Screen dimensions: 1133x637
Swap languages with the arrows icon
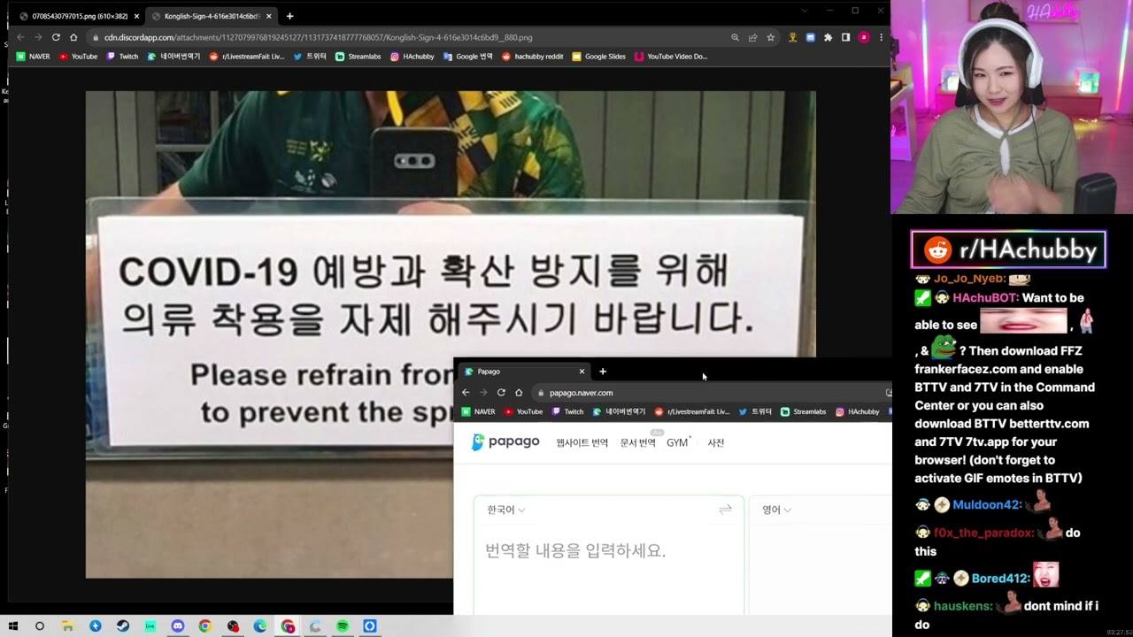coord(725,510)
